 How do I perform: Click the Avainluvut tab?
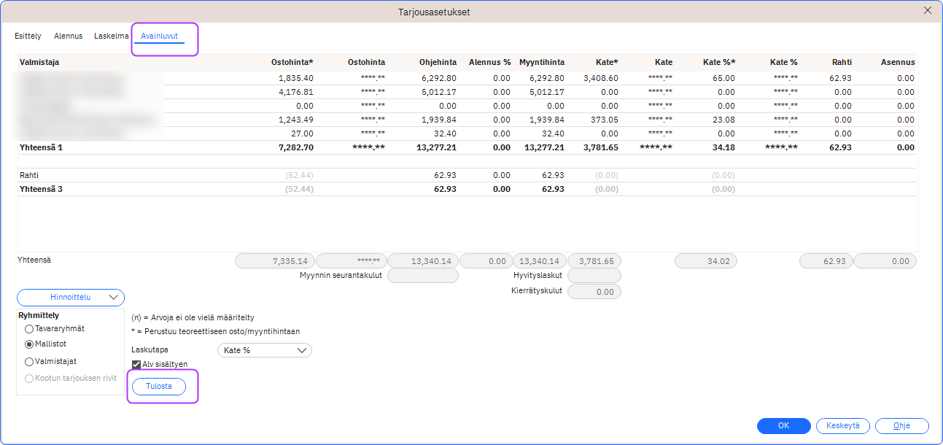pyautogui.click(x=160, y=36)
